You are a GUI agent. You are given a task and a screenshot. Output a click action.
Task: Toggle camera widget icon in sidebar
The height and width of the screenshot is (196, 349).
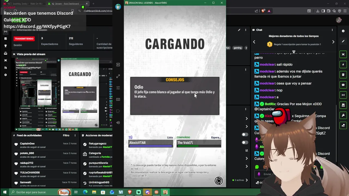coord(343,105)
